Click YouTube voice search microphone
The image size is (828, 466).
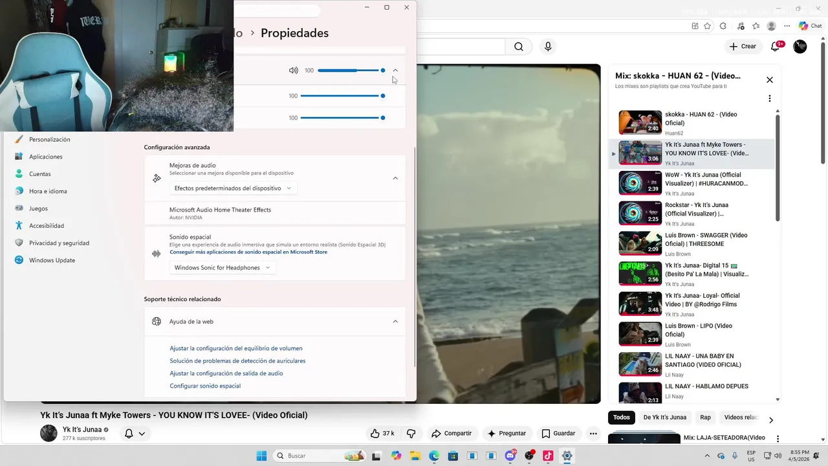548,47
